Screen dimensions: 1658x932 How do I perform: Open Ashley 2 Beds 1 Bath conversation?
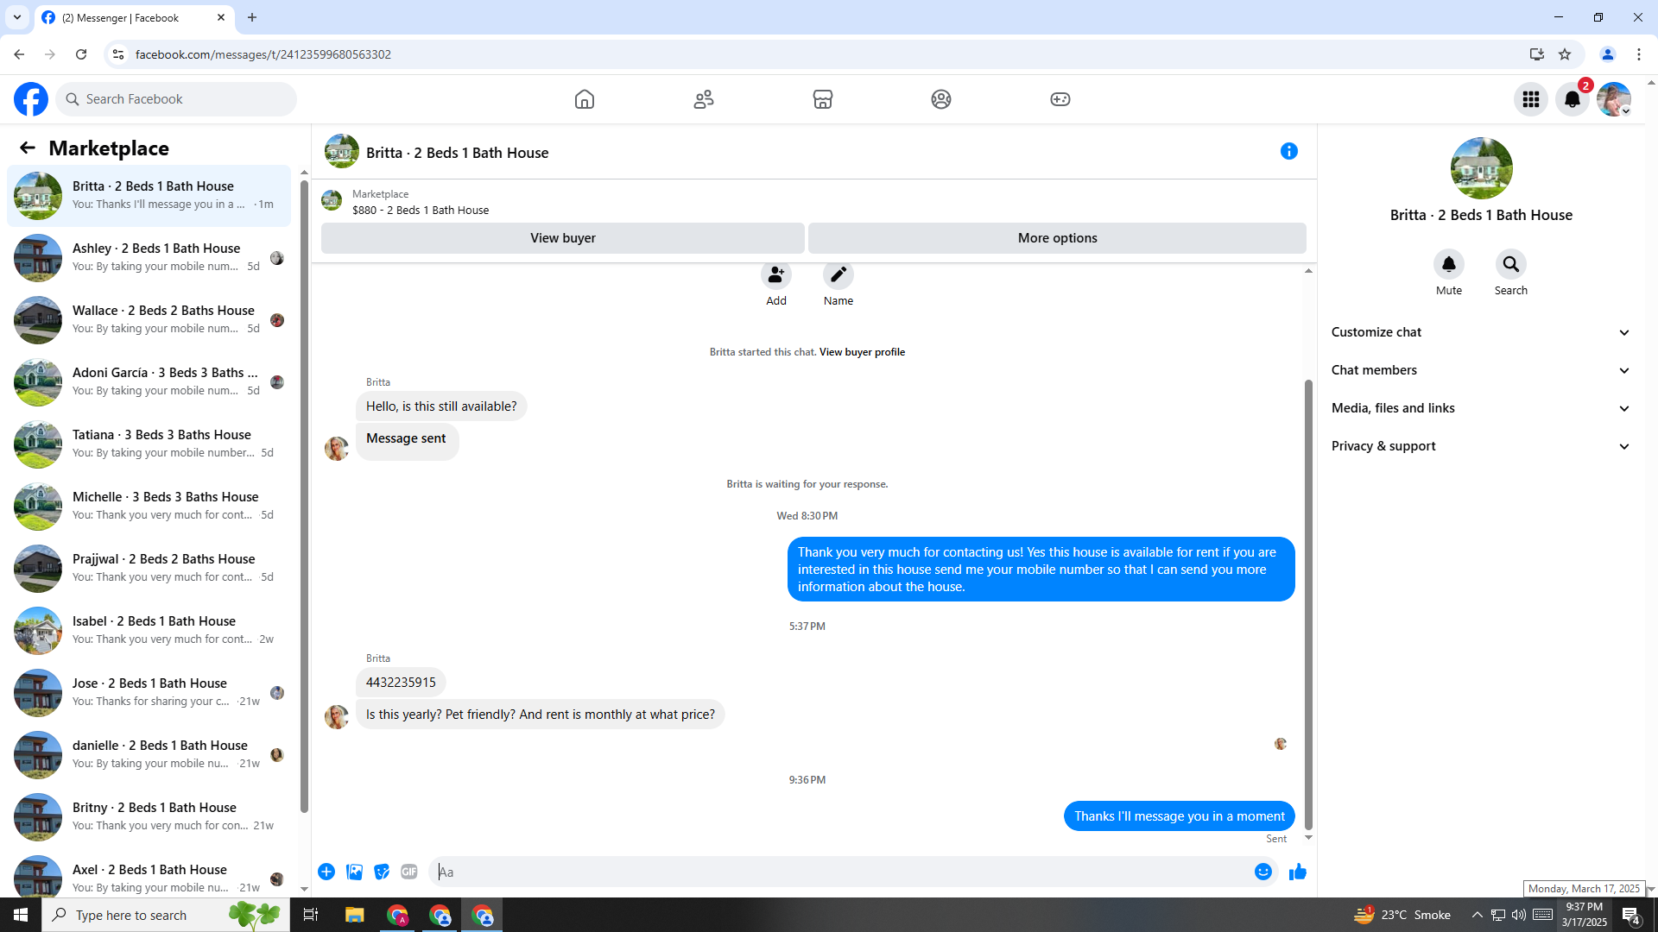click(x=149, y=258)
